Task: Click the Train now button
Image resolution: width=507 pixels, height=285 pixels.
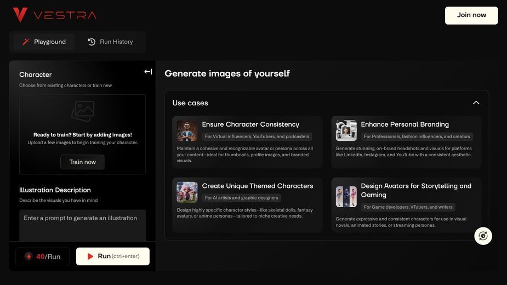Action: click(82, 162)
